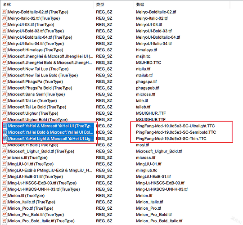Click the ab icon for MingLiU-01.ttf
This screenshot has height=225, width=243.
(x=4, y=164)
